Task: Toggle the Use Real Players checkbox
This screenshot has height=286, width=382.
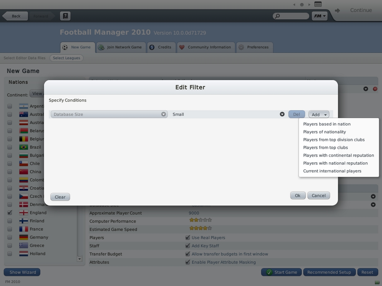Action: 188,238
